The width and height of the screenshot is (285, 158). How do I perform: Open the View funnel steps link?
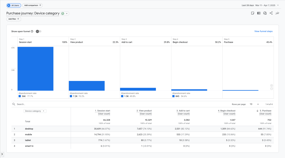[263, 31]
